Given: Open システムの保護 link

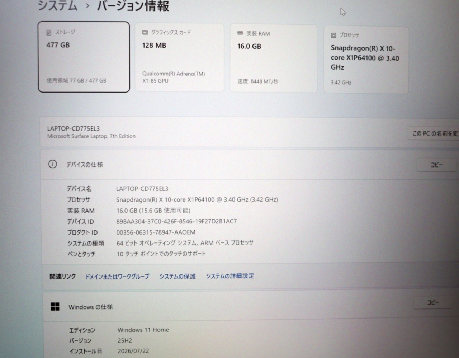Looking at the screenshot, I should [178, 276].
